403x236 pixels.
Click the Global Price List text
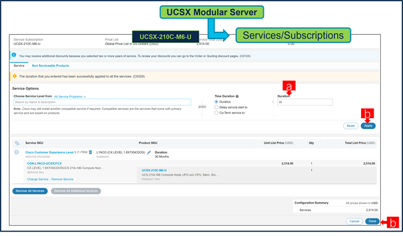131,44
